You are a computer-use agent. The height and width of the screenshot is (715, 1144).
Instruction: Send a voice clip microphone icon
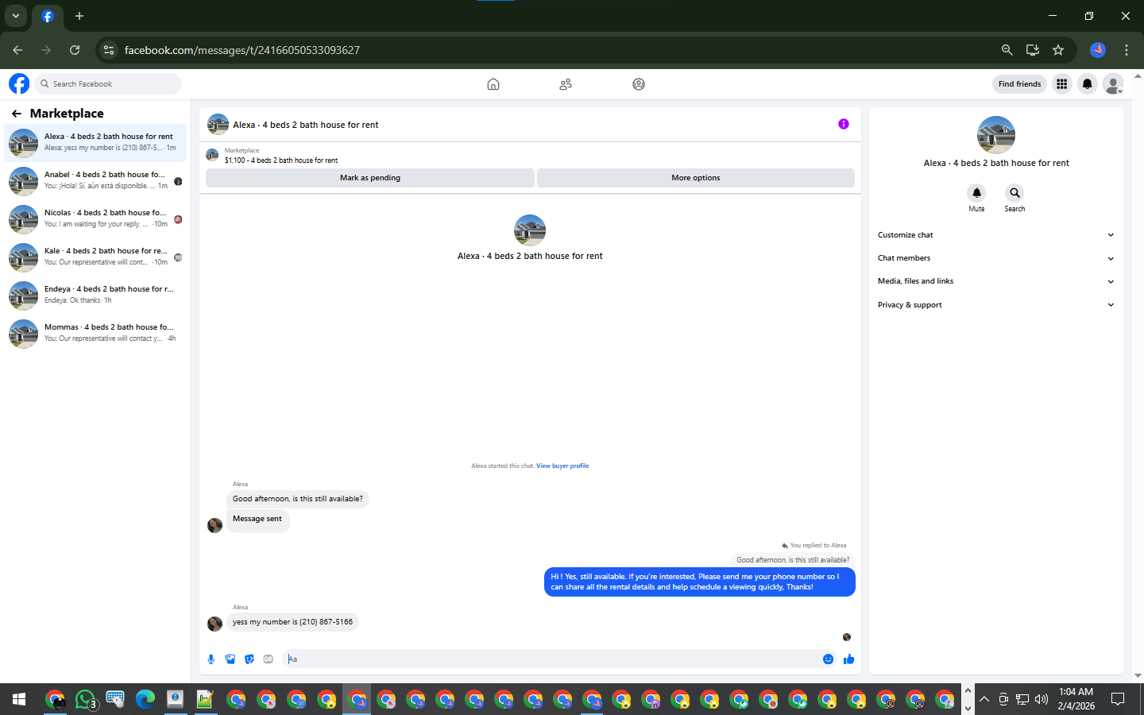pos(211,659)
